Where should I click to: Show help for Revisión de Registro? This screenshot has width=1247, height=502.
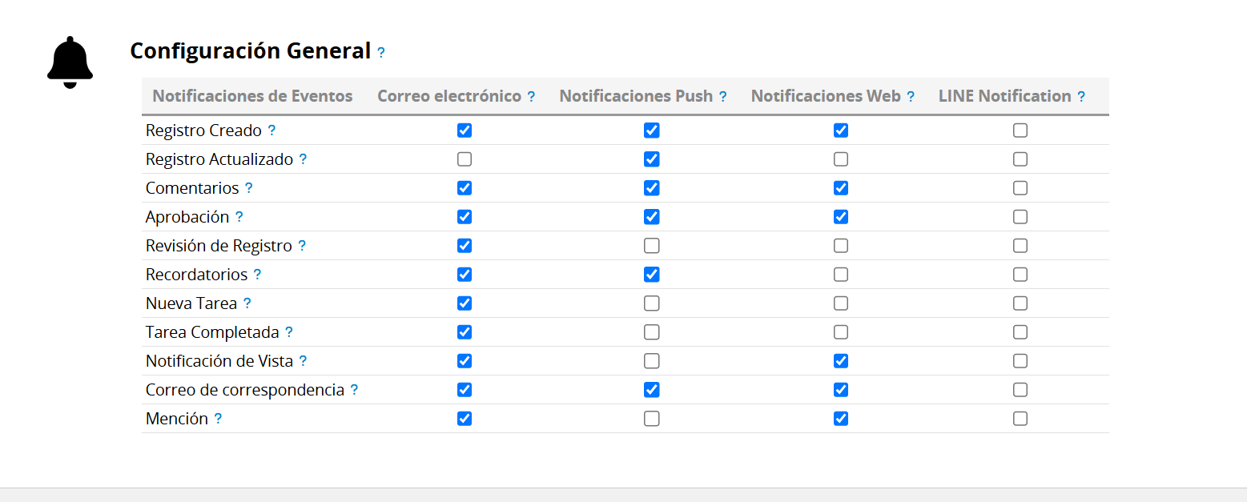[302, 246]
